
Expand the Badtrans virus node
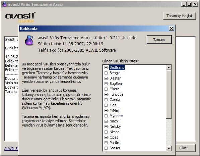pyautogui.click(x=106, y=67)
